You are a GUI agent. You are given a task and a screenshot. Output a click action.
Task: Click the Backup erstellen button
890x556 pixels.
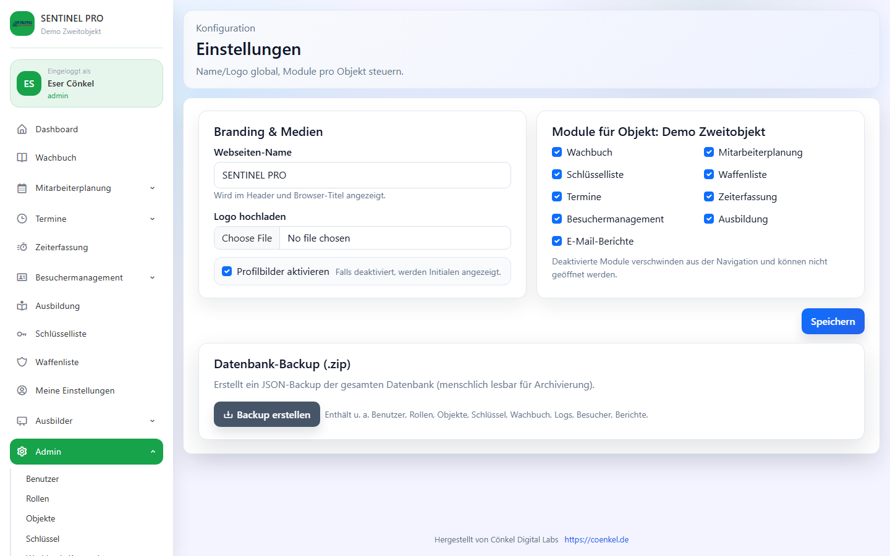267,415
